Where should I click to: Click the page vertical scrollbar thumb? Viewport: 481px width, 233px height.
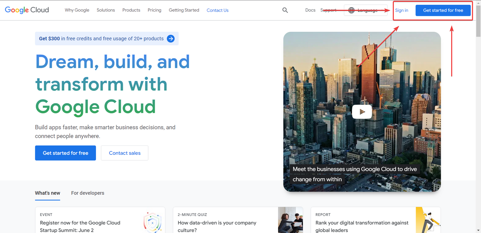pyautogui.click(x=478, y=21)
